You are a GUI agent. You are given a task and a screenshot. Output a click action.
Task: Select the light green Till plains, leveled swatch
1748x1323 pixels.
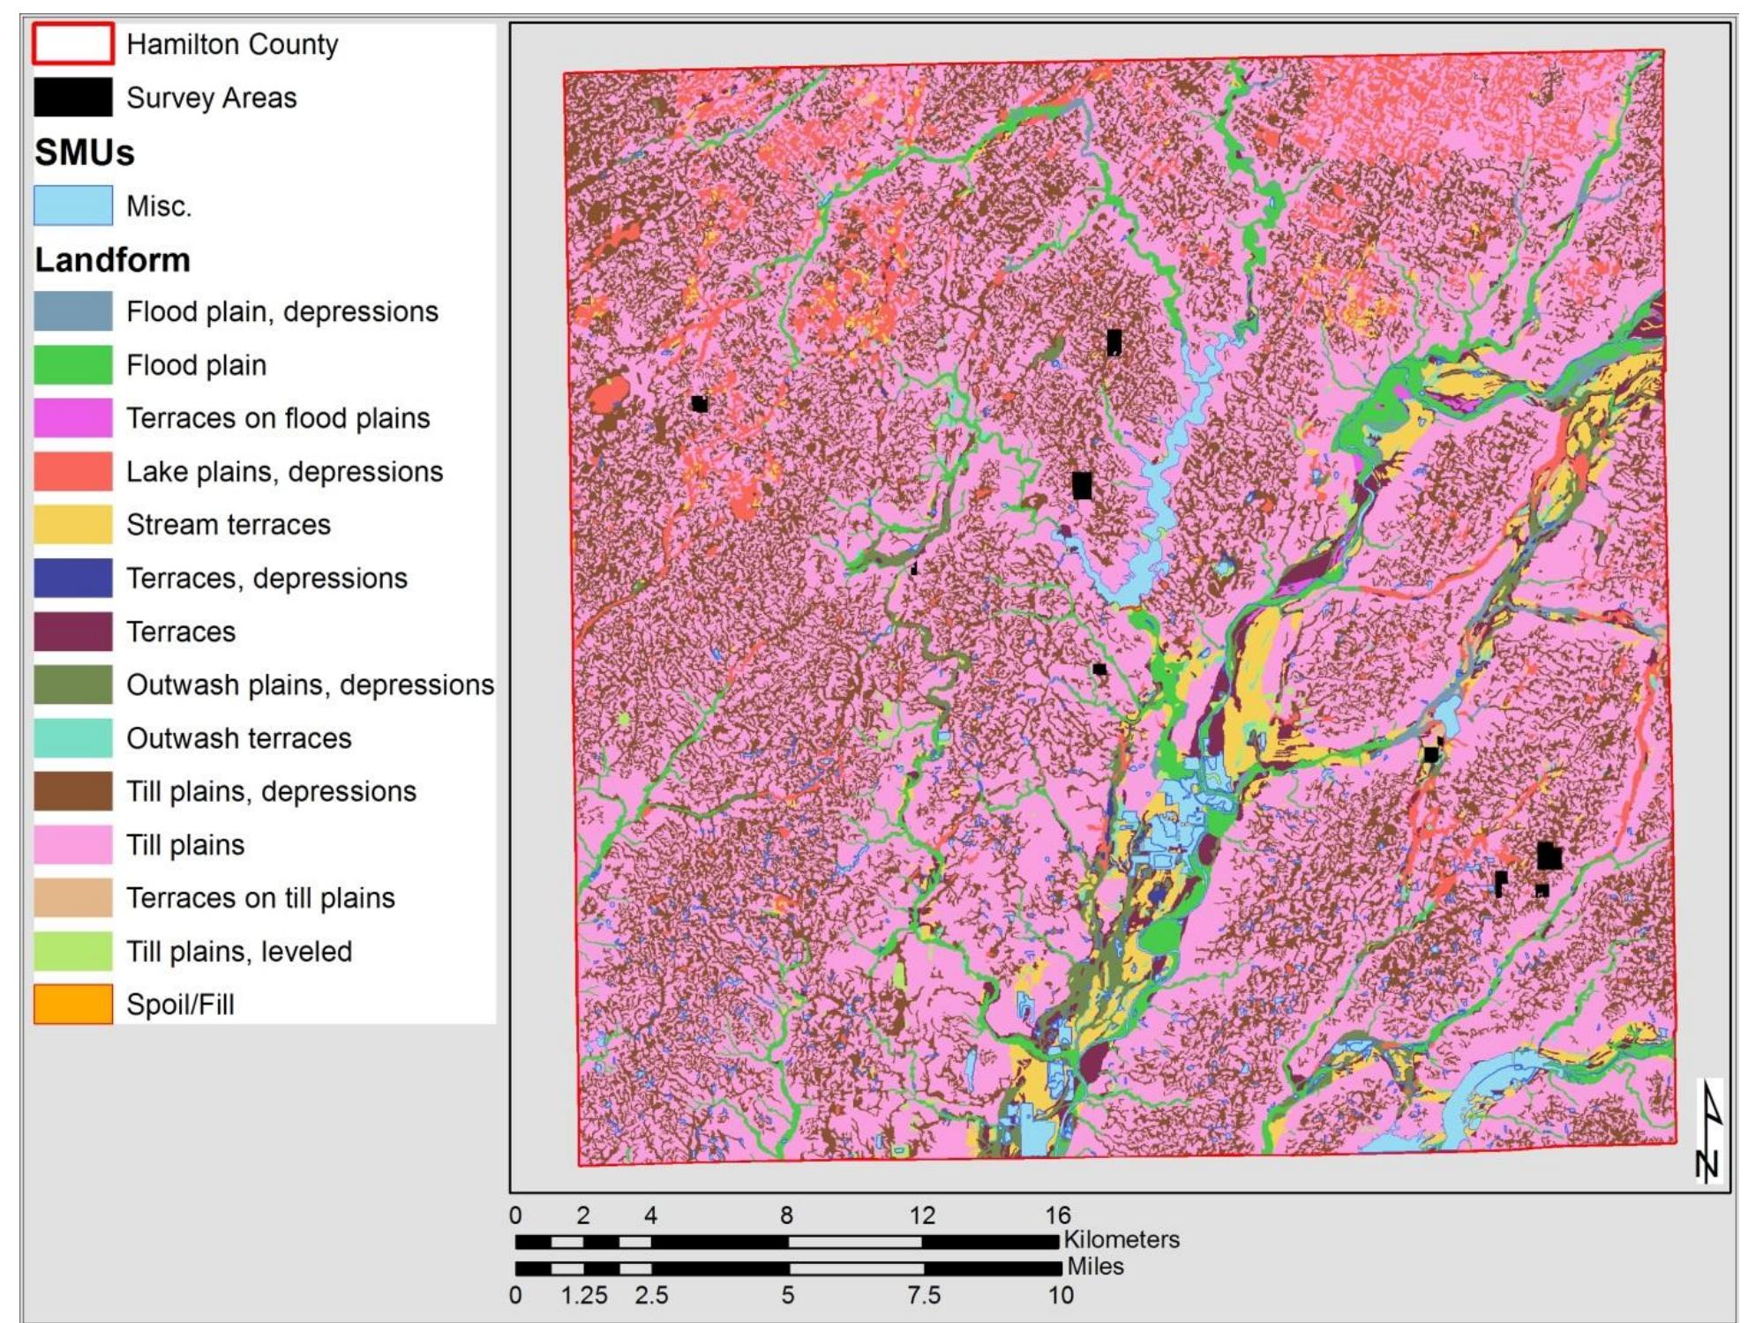point(73,951)
